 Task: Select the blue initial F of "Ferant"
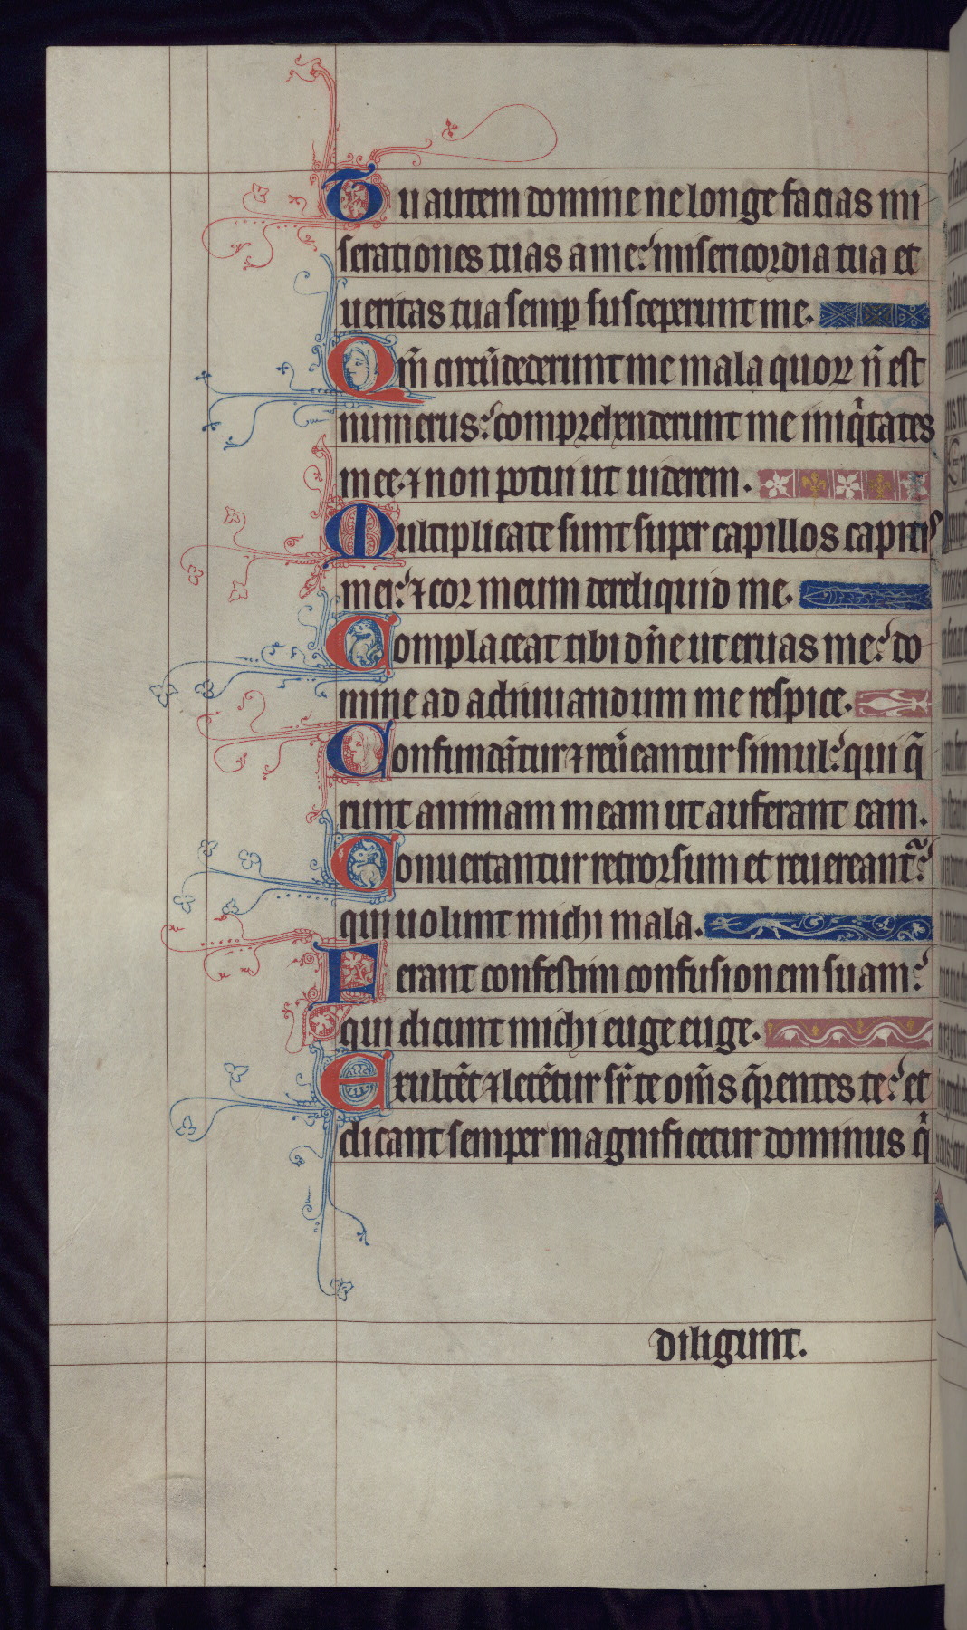[351, 972]
